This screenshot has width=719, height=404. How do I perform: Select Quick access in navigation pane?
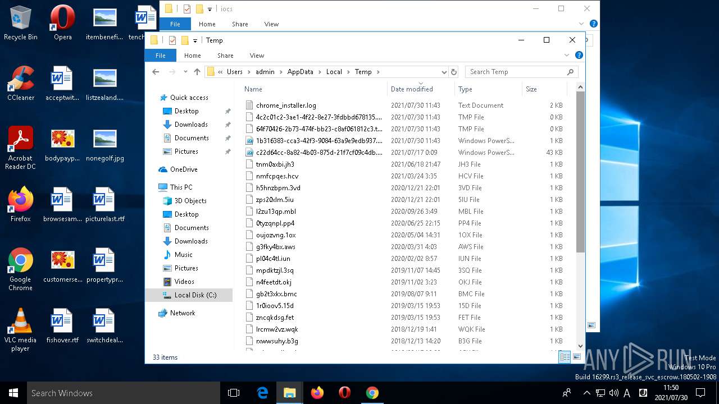point(189,98)
